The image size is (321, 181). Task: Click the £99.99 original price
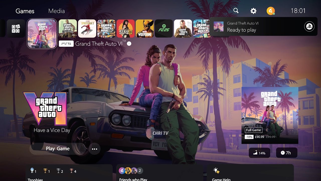click(x=271, y=137)
